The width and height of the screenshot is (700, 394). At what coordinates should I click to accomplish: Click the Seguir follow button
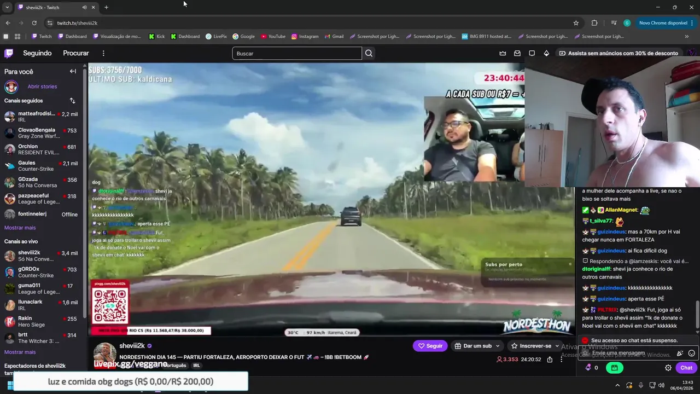pos(430,346)
